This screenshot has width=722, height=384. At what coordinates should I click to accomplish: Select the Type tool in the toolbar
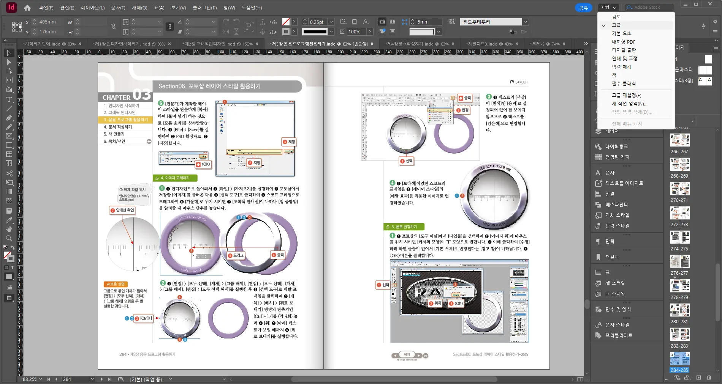click(9, 99)
